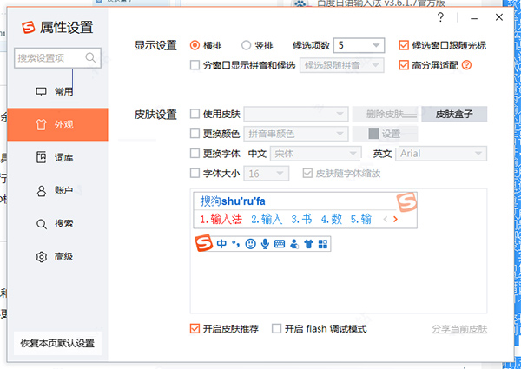The image size is (521, 369).
Task: Open 候选跟随拼音 dropdown
Action: 342,65
